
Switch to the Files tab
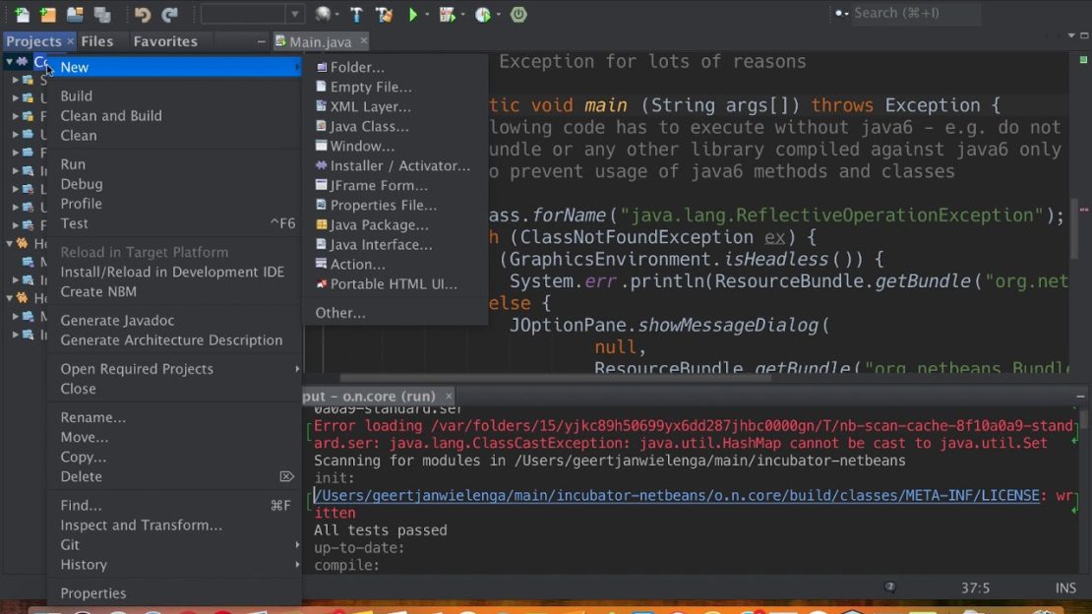click(x=97, y=40)
